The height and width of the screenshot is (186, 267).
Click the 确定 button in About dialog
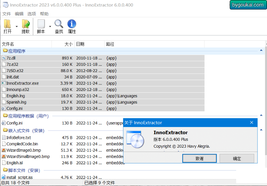point(237,159)
